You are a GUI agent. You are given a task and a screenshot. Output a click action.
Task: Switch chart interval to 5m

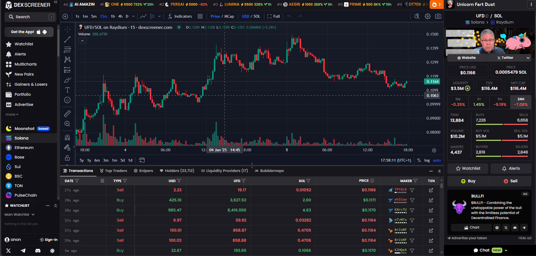[x=94, y=16]
